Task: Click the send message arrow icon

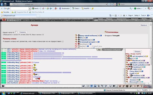Action: coord(83,86)
